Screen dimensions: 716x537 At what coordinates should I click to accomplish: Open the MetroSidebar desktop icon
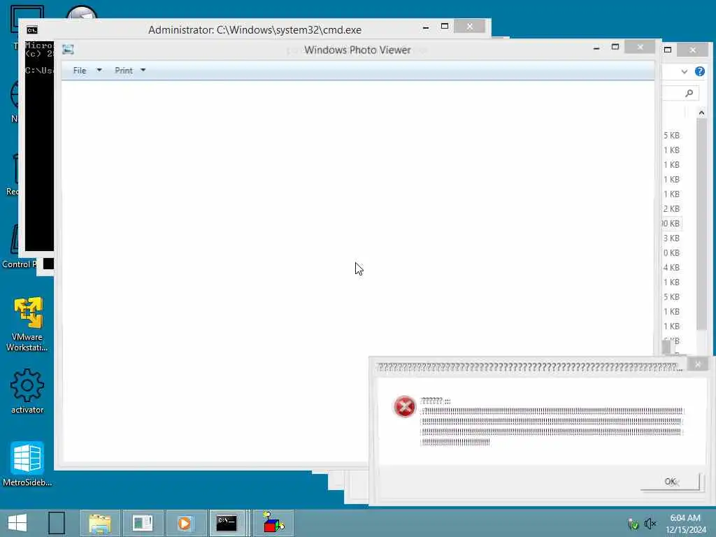27,464
